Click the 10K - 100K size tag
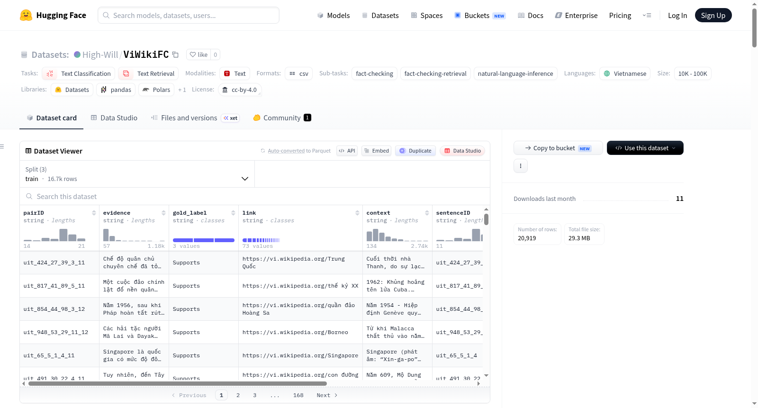This screenshot has width=758, height=408. pyautogui.click(x=693, y=73)
